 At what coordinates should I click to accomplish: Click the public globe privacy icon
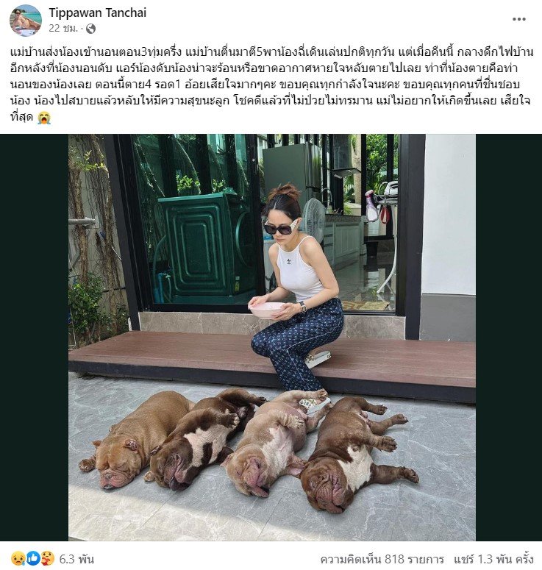pyautogui.click(x=90, y=29)
